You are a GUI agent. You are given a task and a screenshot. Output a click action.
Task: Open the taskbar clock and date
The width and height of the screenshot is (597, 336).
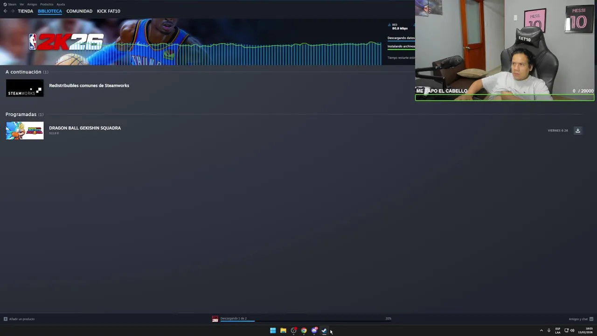point(585,330)
